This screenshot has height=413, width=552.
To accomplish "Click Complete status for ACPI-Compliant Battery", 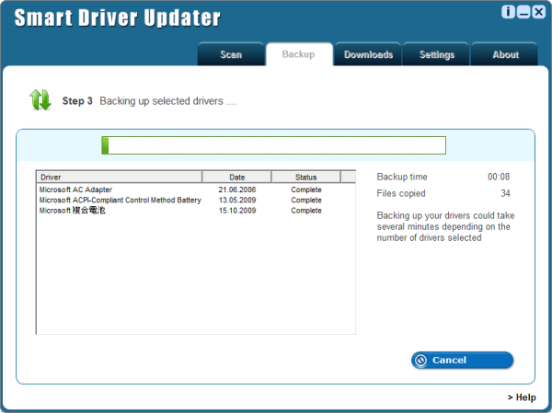I will (x=306, y=200).
